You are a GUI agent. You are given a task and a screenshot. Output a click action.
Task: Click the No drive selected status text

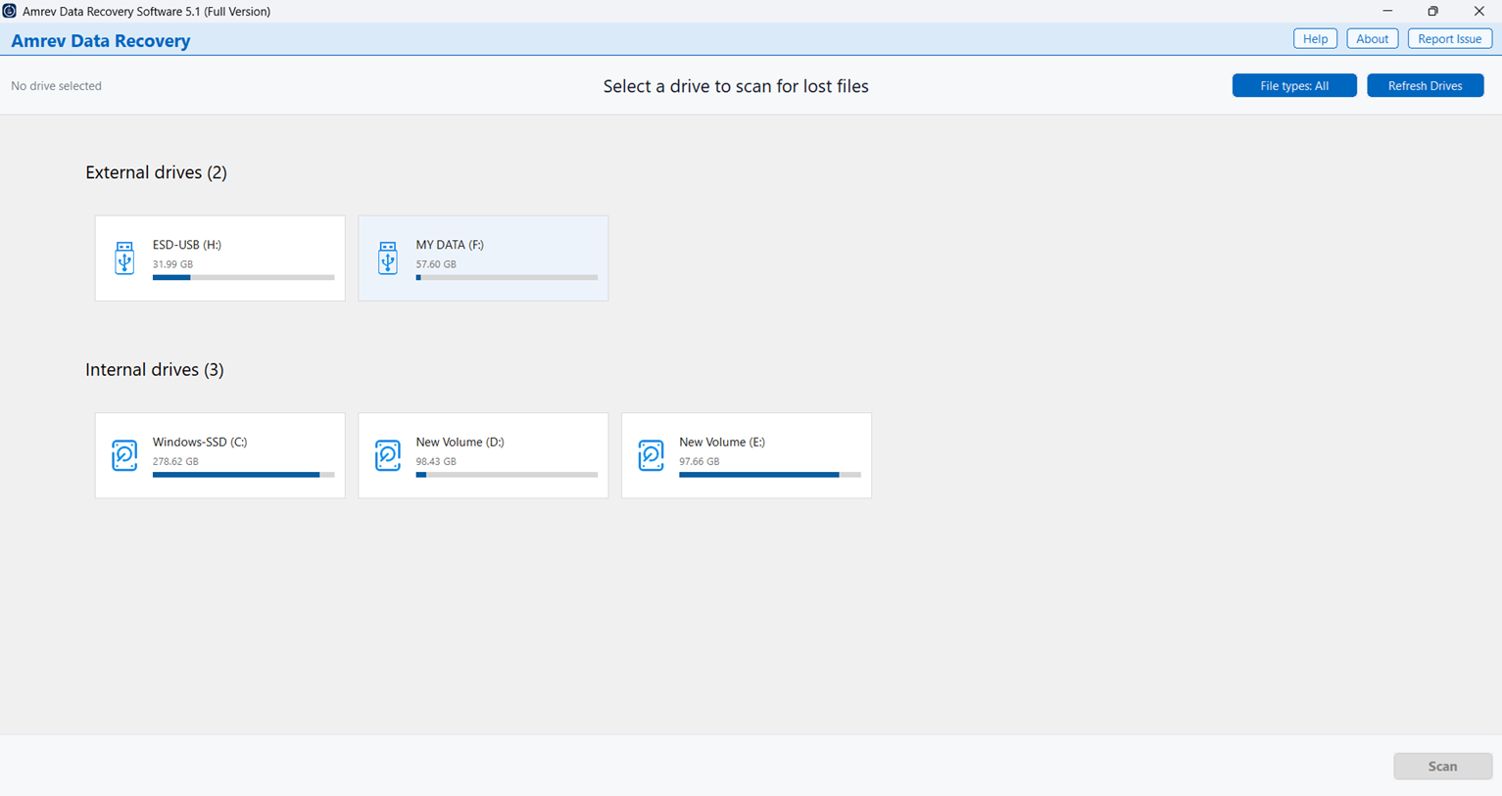click(x=56, y=86)
